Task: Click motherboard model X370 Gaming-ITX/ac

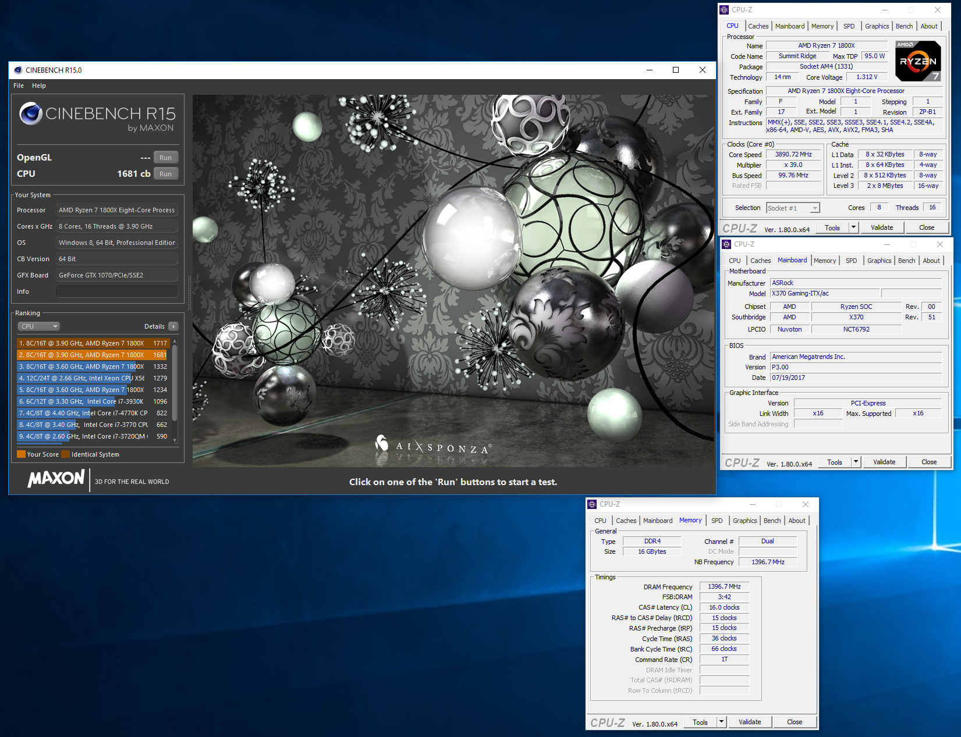Action: tap(825, 293)
